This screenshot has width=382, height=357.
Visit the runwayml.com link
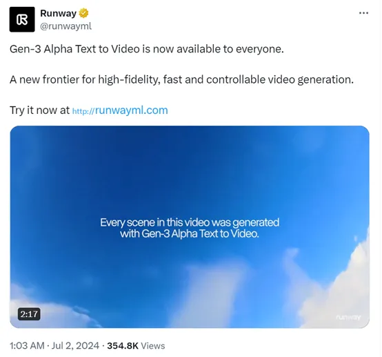(120, 110)
